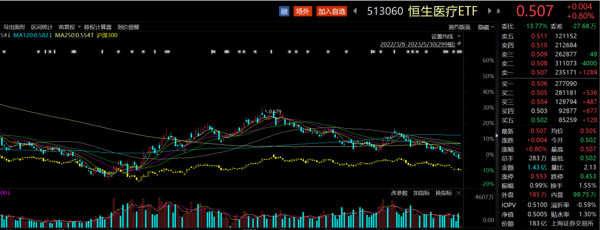The height and width of the screenshot is (230, 600).
Task: Select the 卖四 0.510 order row
Action: click(x=550, y=45)
